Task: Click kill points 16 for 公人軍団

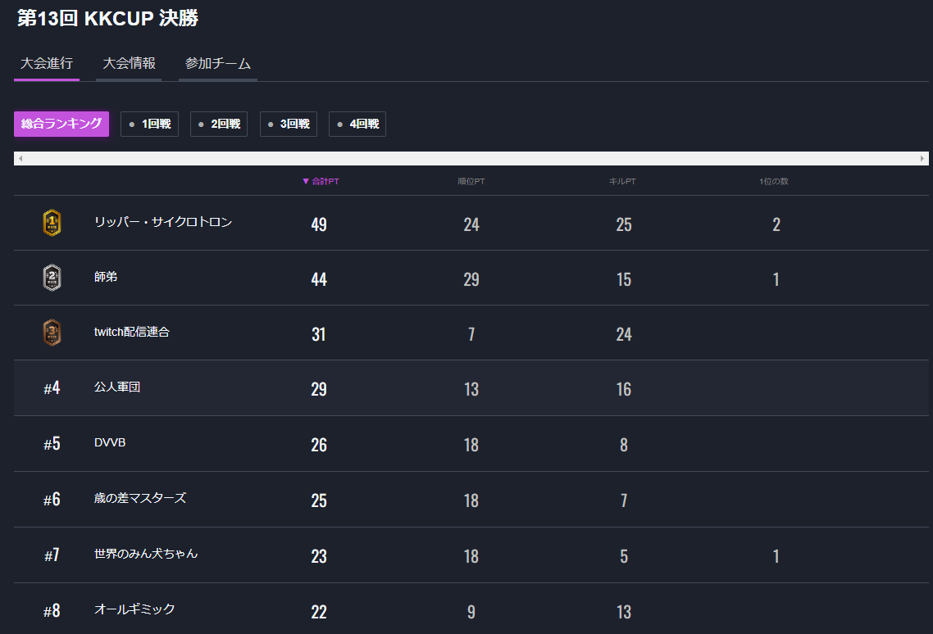Action: point(624,389)
